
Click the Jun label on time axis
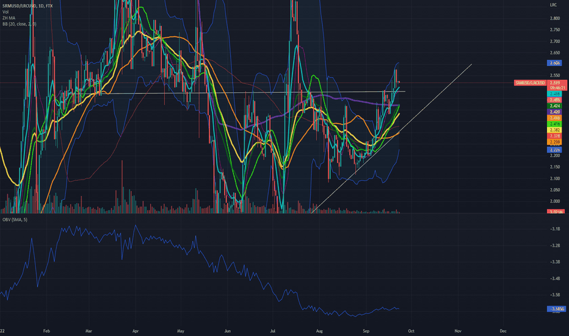coord(228,331)
